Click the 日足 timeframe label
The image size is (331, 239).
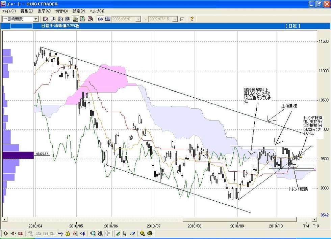(292, 26)
